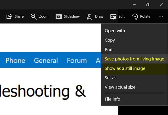The width and height of the screenshot is (168, 115).
Task: Open the Edit image tool
Action: tap(113, 16)
